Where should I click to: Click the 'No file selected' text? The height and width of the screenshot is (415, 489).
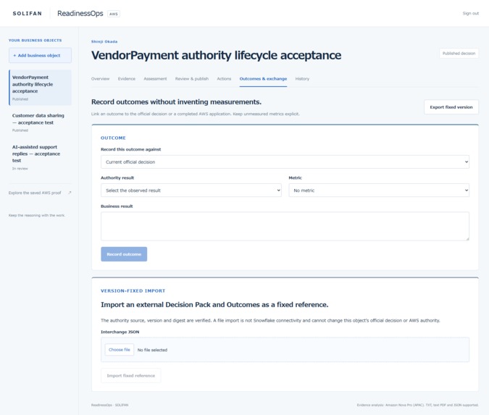152,350
